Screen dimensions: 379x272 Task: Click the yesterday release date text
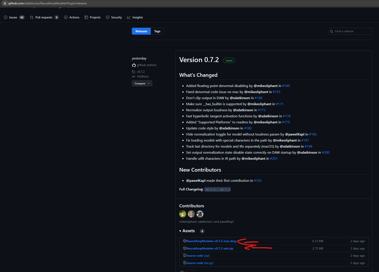coord(139,58)
